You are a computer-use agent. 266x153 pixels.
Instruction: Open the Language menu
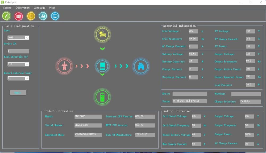coord(39,8)
